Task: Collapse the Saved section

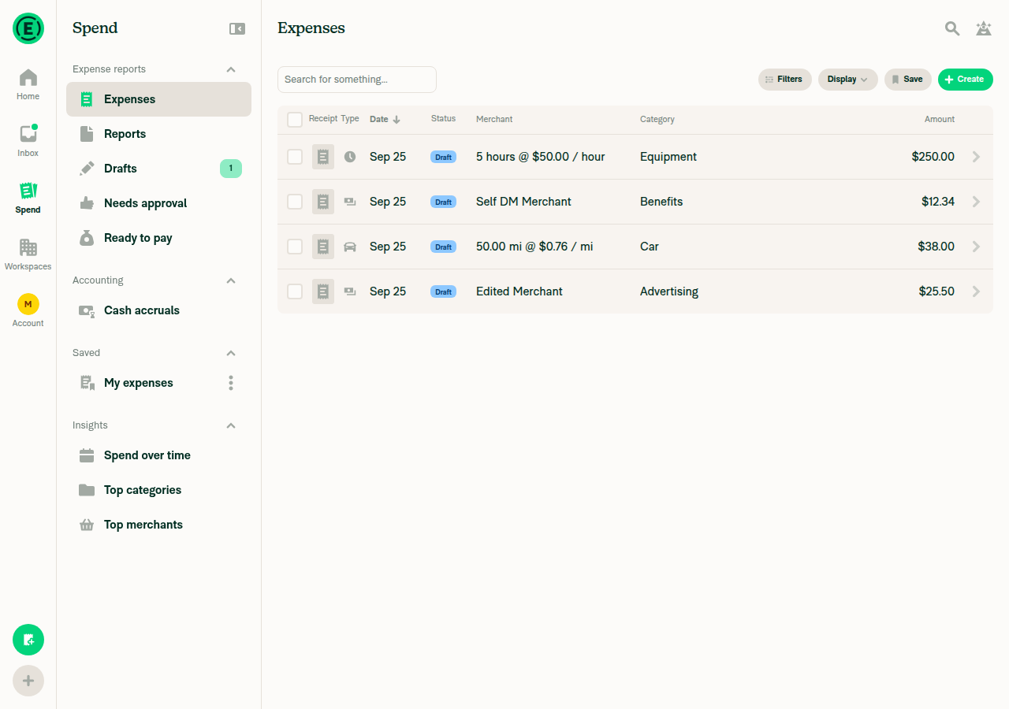Action: pos(231,353)
